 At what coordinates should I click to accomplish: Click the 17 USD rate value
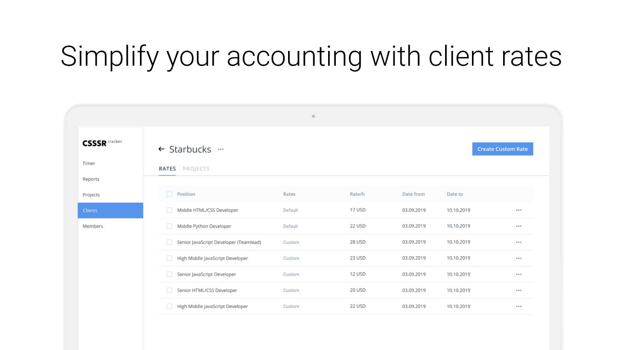tap(358, 210)
